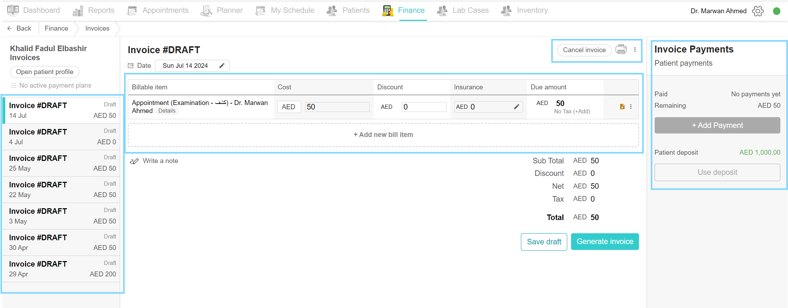Click the Due amount column header
The height and width of the screenshot is (308, 788).
click(548, 87)
